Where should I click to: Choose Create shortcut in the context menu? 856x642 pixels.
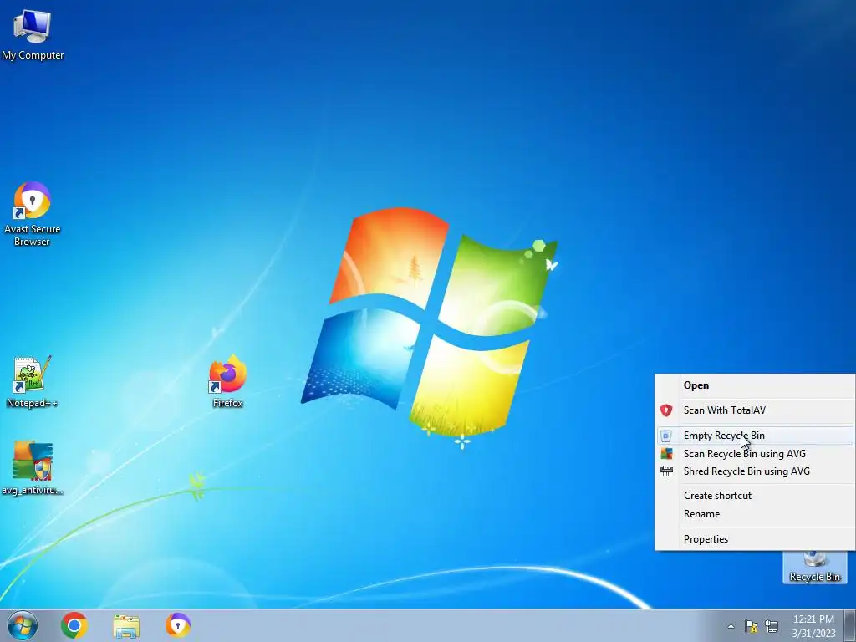(x=755, y=496)
